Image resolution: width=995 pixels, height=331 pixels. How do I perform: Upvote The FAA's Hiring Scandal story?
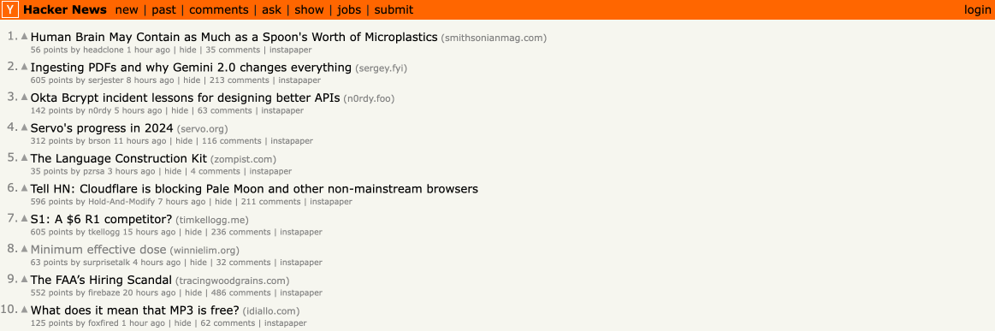coord(25,280)
